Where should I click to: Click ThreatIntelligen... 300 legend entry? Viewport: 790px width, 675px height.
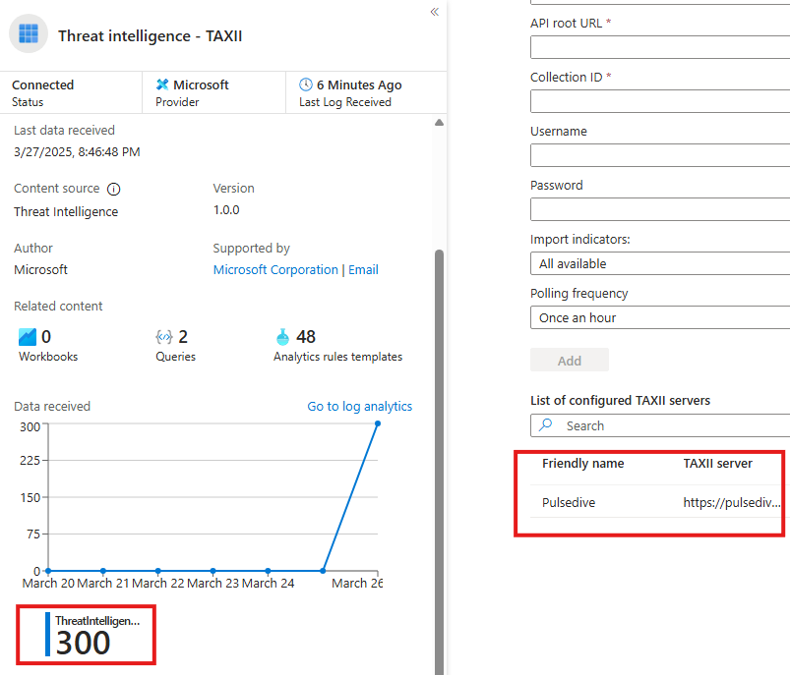[x=92, y=635]
